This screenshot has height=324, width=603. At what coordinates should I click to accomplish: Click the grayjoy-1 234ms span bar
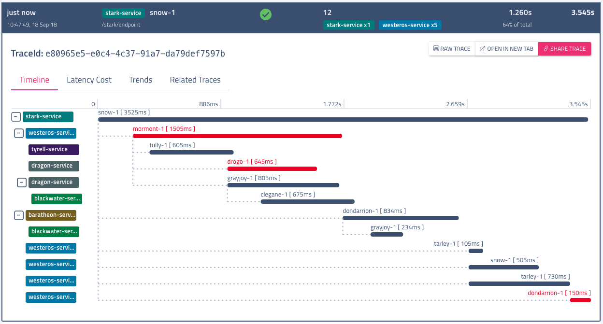tap(387, 234)
